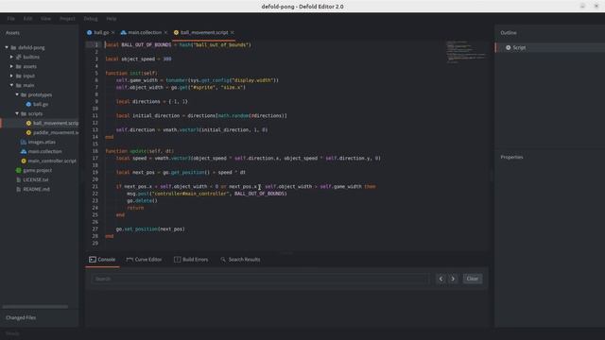Screen dimensions: 605x340
Task: Open the Changed Files panel header
Action: tap(21, 317)
